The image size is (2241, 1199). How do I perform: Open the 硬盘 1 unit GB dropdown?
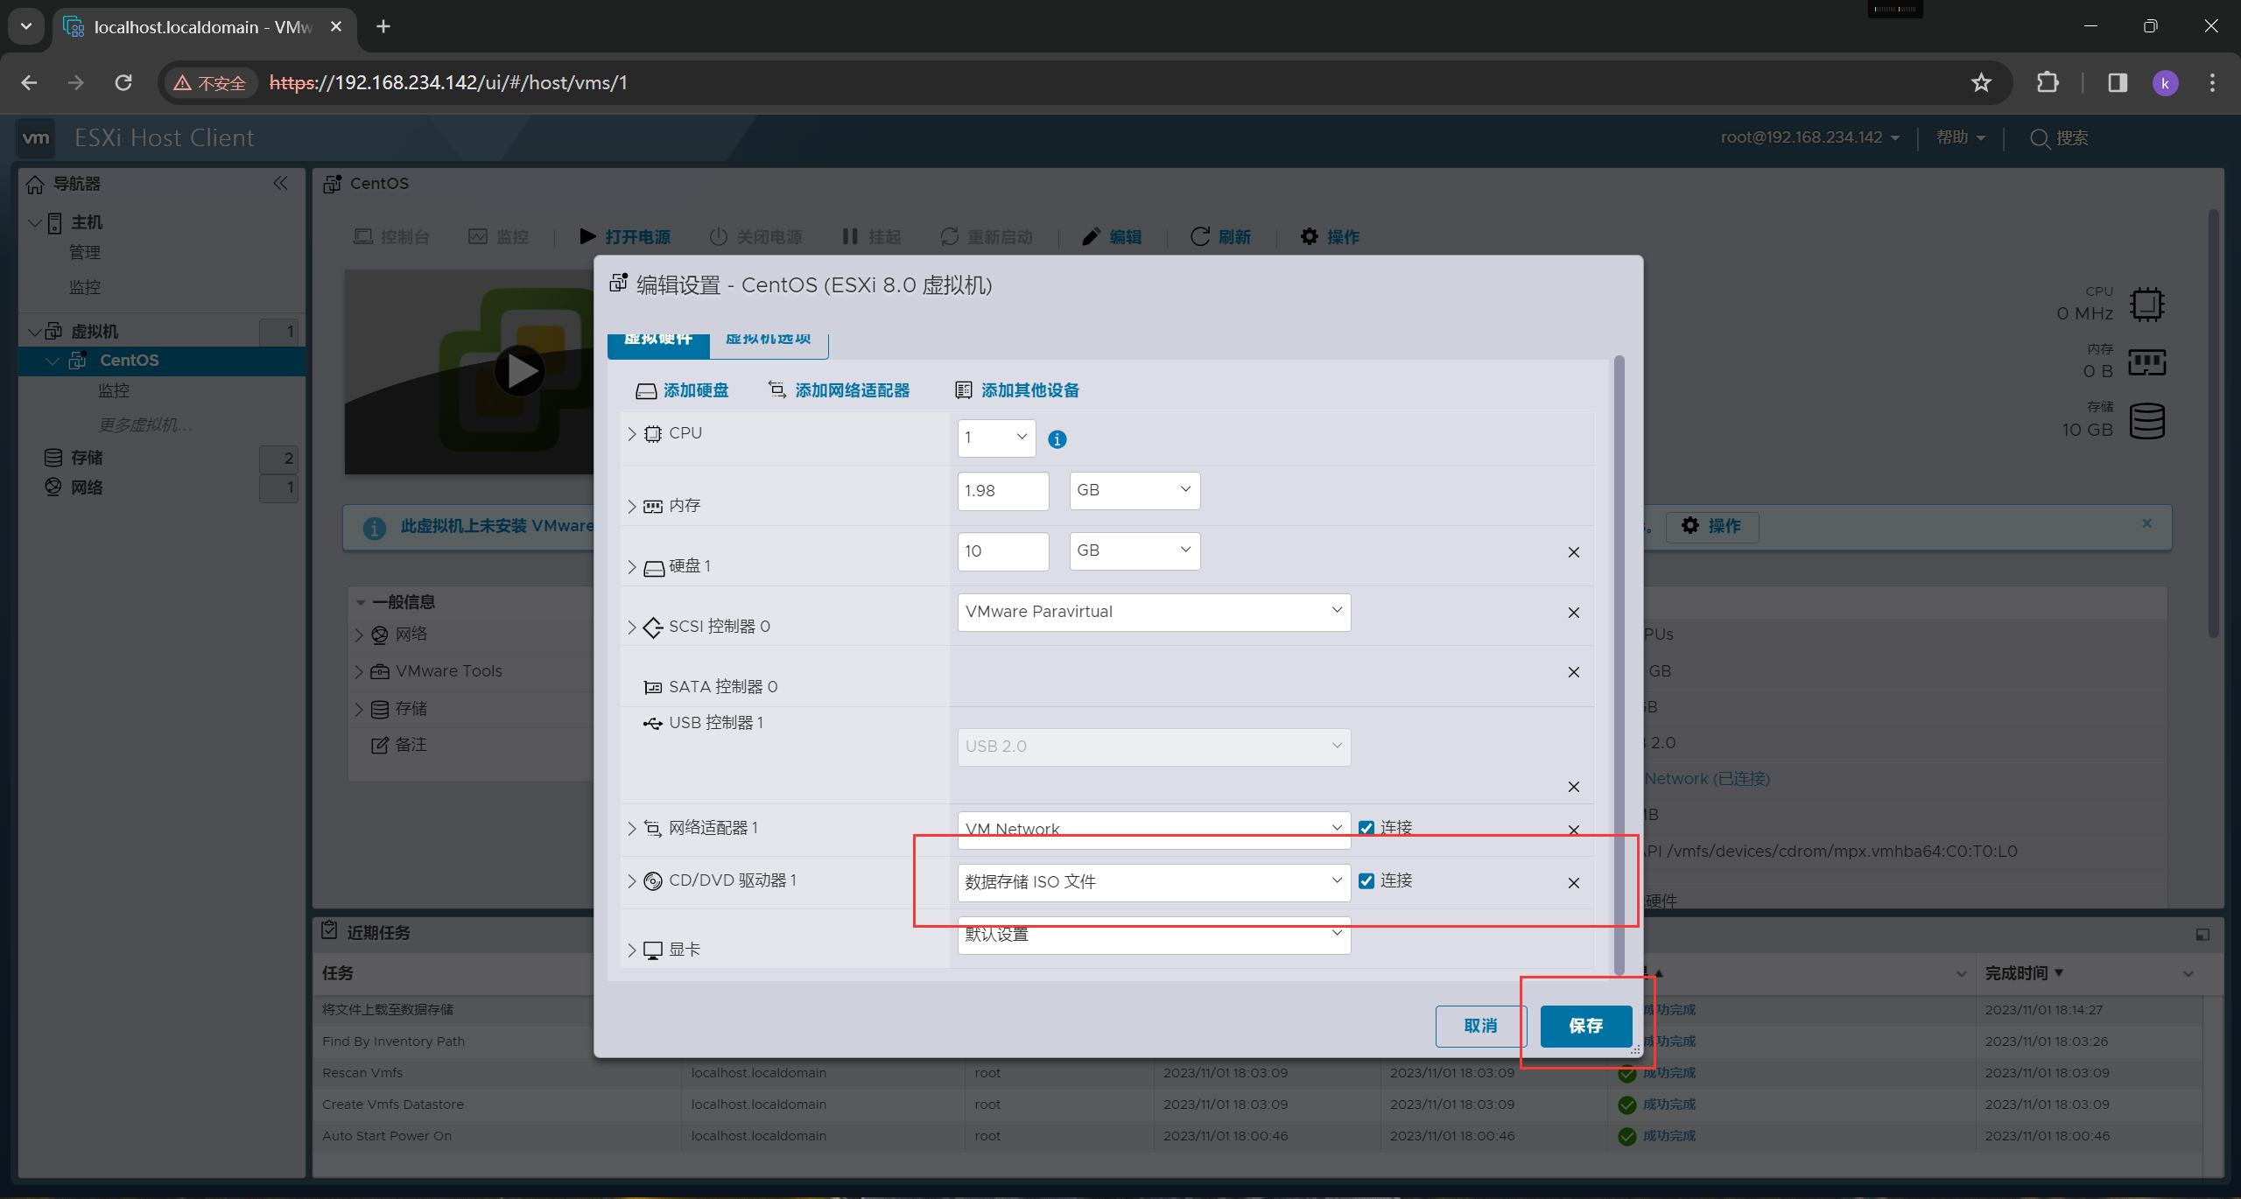click(1135, 550)
